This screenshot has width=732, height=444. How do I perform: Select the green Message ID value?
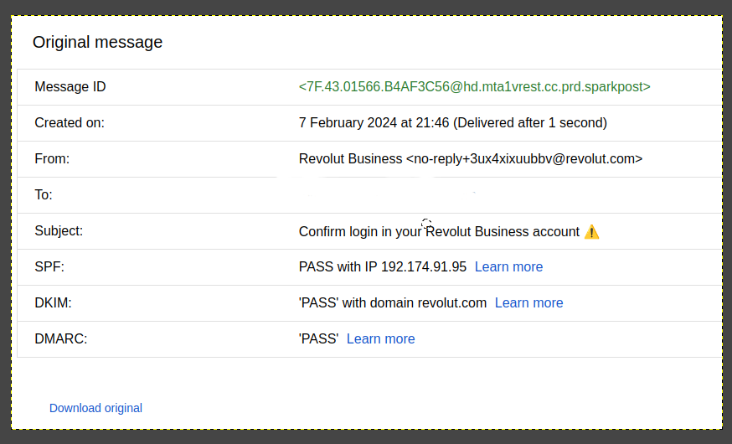(x=474, y=87)
